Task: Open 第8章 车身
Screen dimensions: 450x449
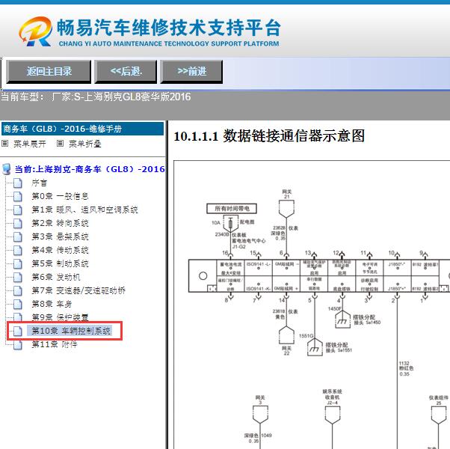Action: click(x=52, y=305)
